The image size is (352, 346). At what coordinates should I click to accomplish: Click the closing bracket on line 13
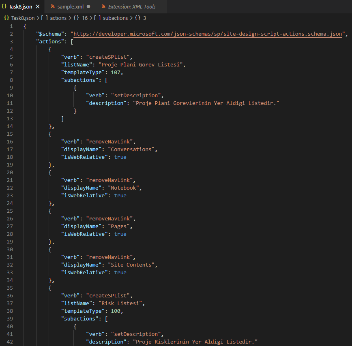click(62, 119)
